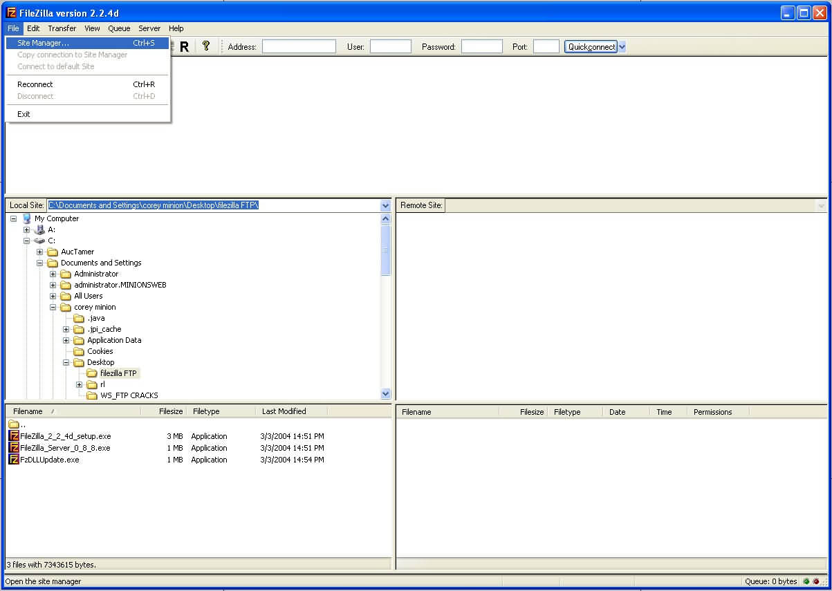Sort remote files by Date column

click(626, 412)
